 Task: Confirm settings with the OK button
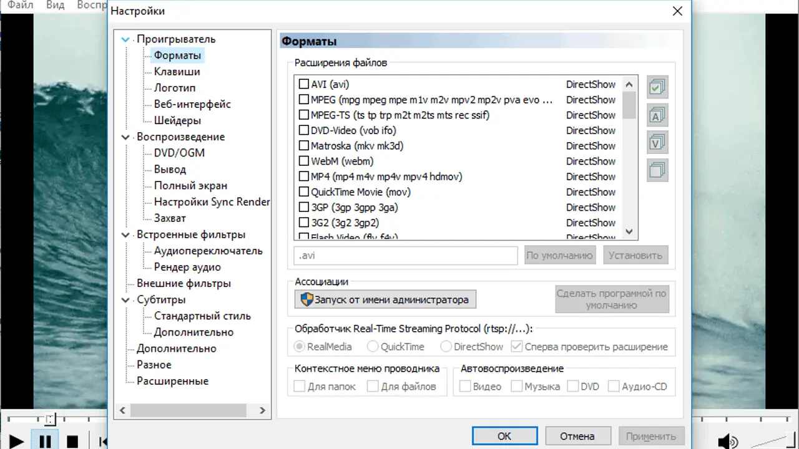pyautogui.click(x=504, y=437)
